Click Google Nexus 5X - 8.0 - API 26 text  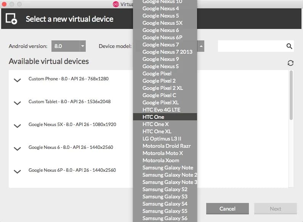(72, 125)
